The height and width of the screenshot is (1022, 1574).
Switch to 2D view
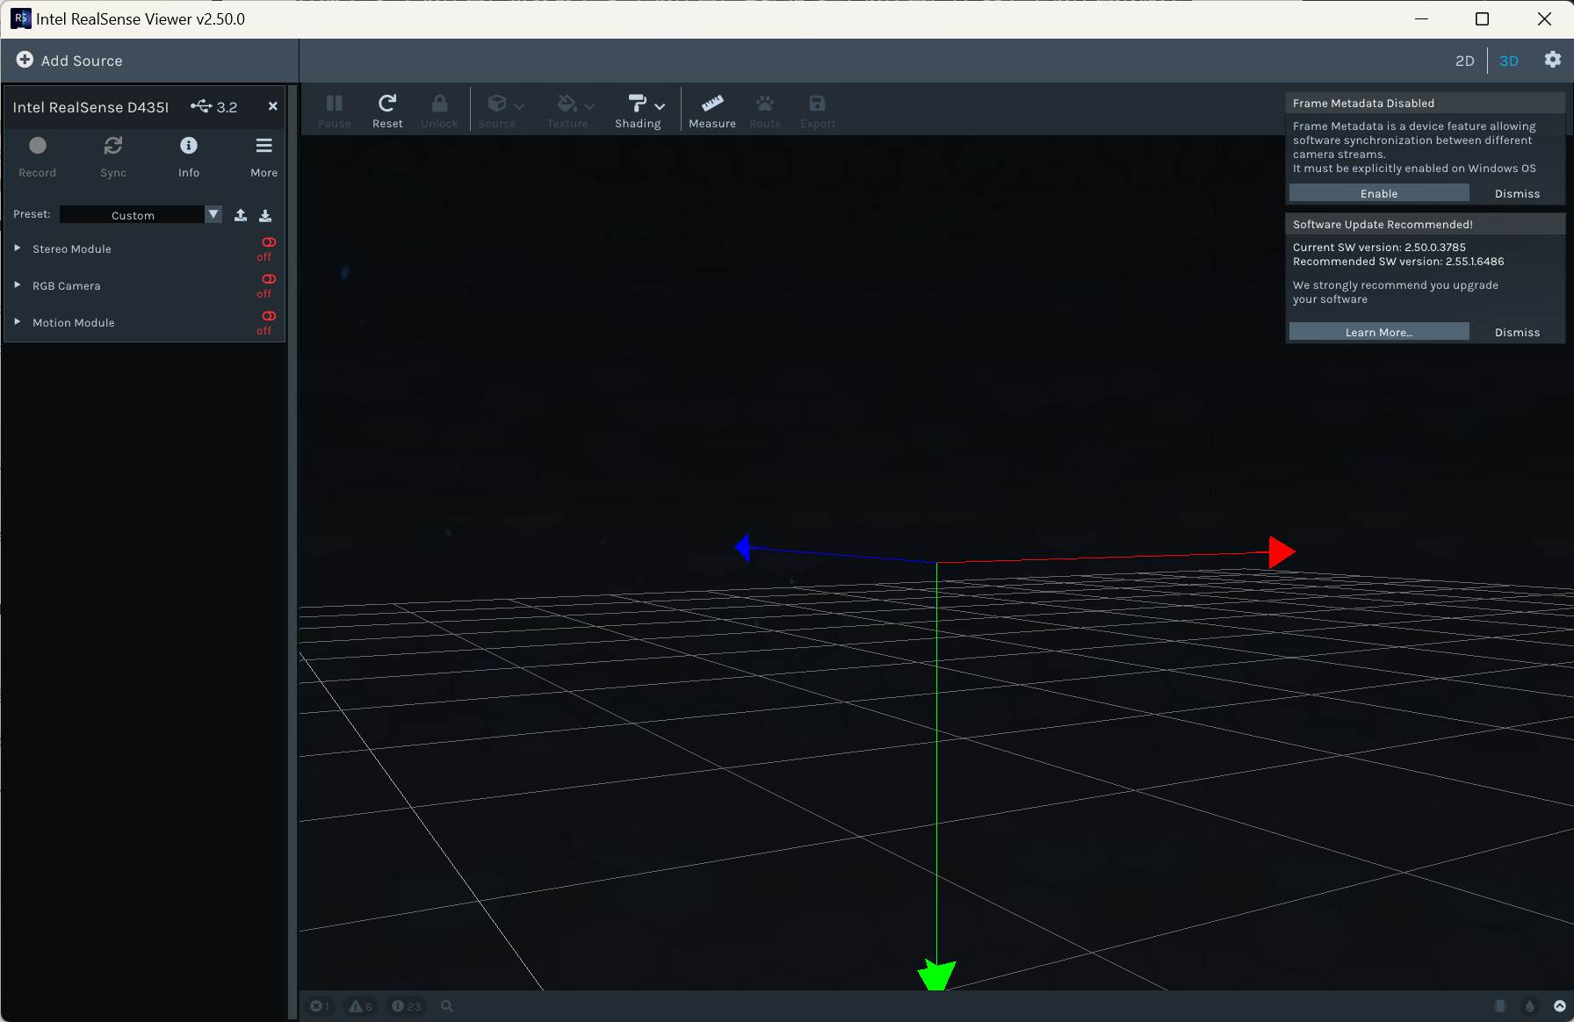click(1464, 61)
